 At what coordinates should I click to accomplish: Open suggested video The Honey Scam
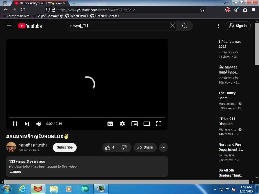tap(227, 95)
